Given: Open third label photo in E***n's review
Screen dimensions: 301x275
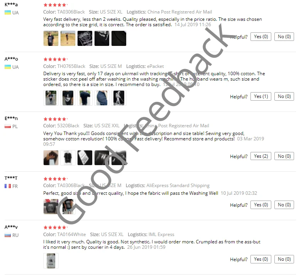Looking at the screenshot, I should (x=85, y=158).
